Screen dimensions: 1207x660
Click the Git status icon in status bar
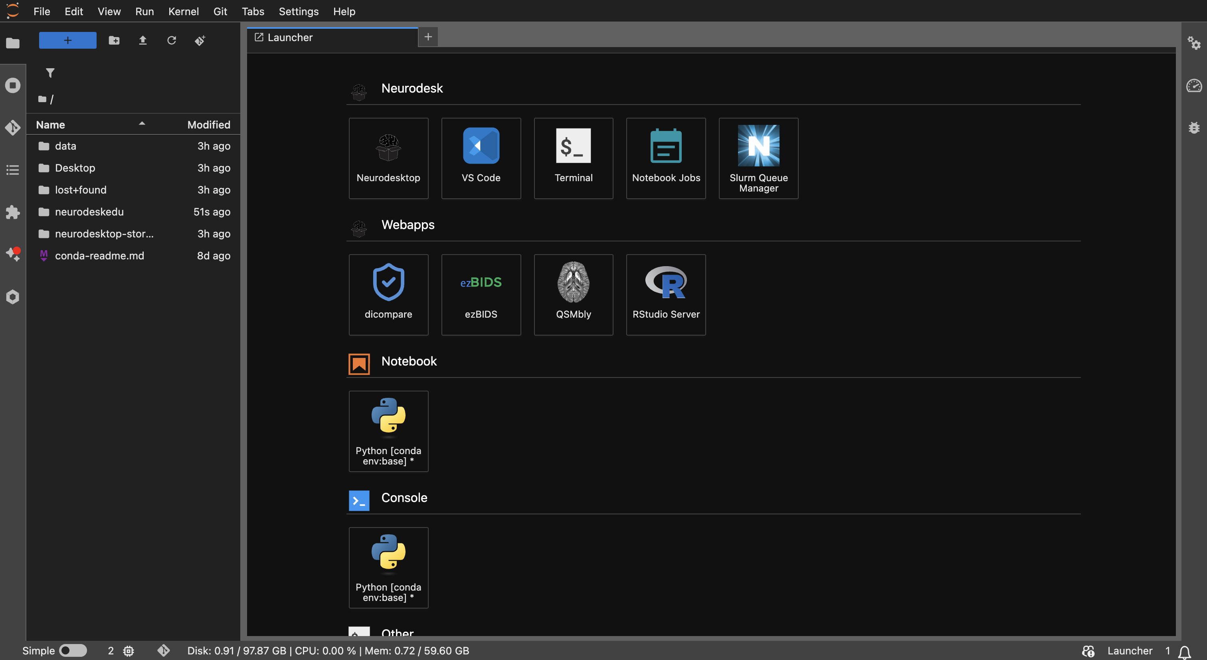(x=164, y=651)
